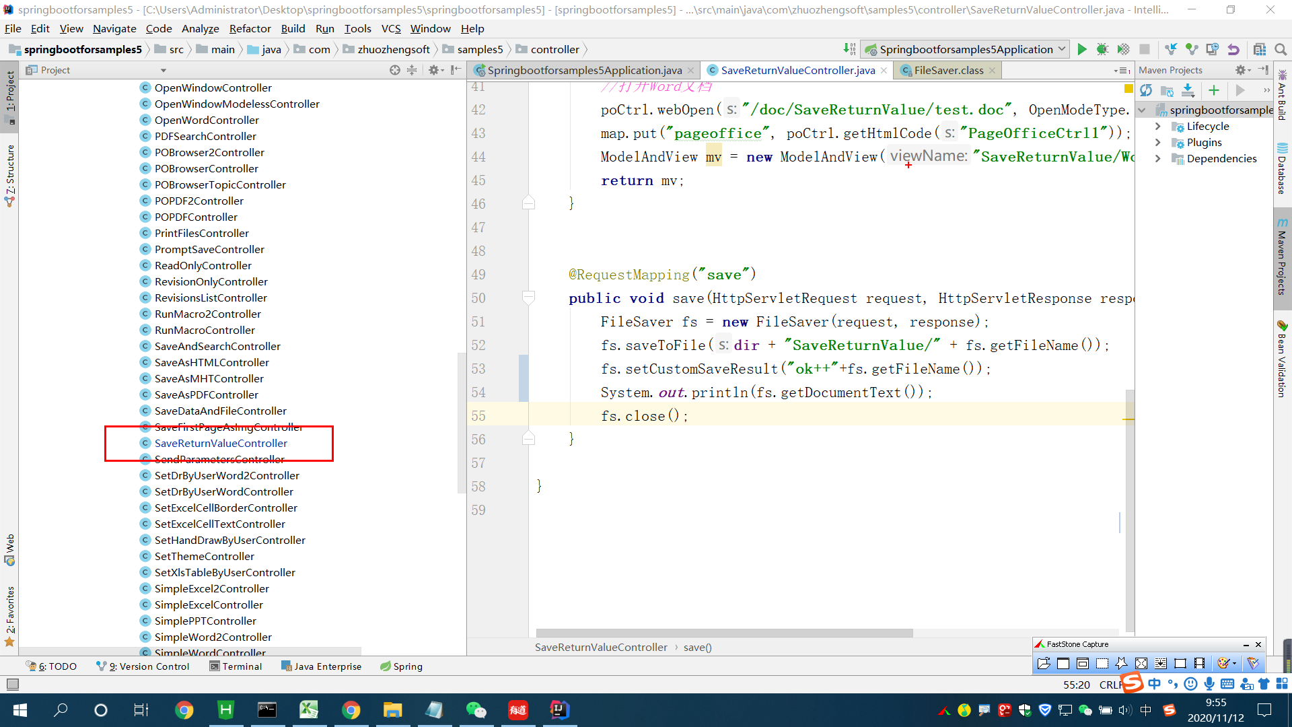Expand the Dependencies node
Viewport: 1292px width, 727px height.
coord(1158,158)
